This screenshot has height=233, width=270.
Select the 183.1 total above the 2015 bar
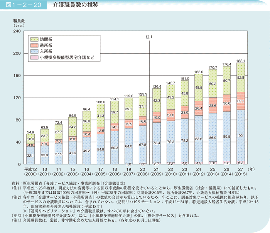pos(240,61)
